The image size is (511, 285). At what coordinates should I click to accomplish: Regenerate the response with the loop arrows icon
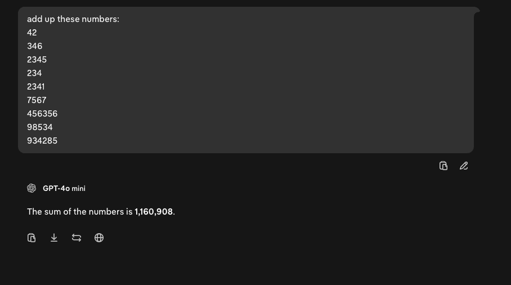click(x=77, y=238)
